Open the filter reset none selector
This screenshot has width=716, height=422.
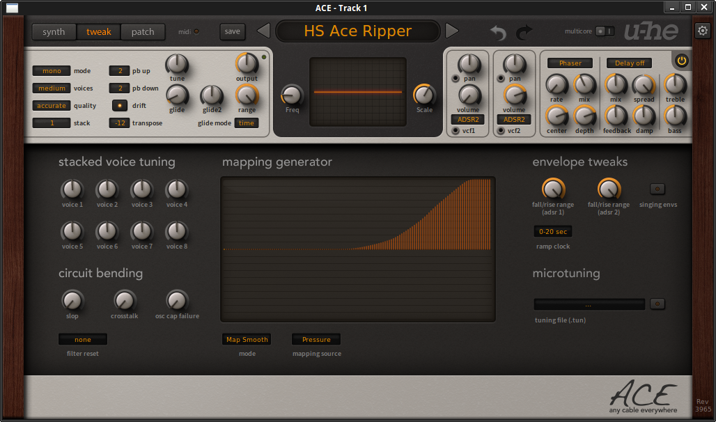click(83, 339)
